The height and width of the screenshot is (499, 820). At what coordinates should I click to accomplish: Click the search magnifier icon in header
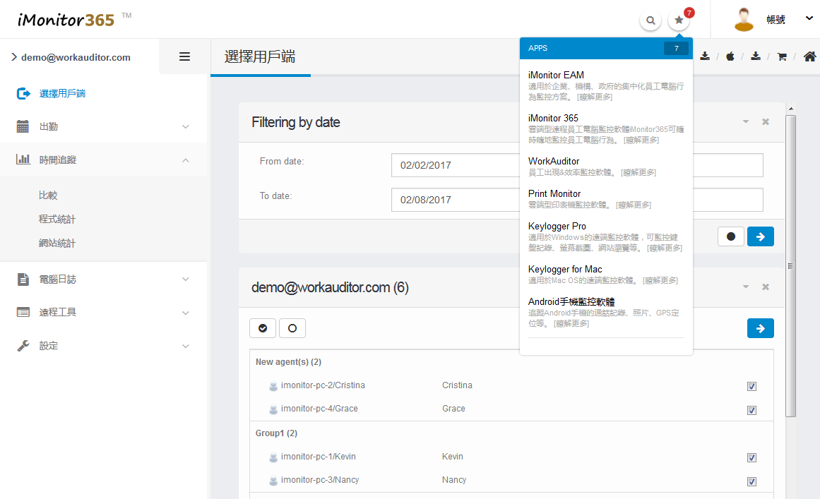[x=650, y=20]
